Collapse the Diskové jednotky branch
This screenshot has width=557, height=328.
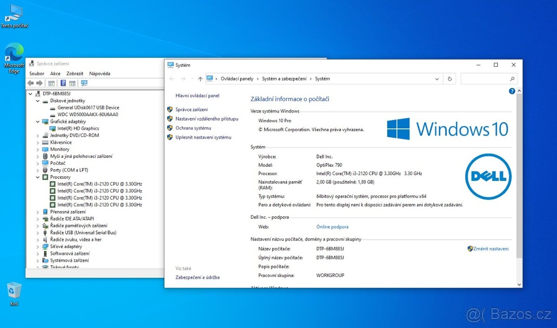coord(38,101)
